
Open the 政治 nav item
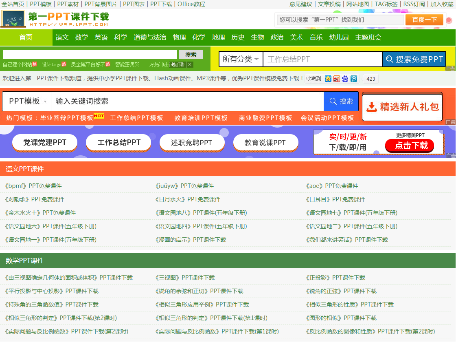pos(277,37)
